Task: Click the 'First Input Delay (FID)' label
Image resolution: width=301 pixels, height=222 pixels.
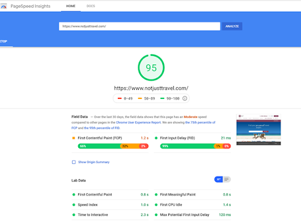Action: pyautogui.click(x=178, y=138)
